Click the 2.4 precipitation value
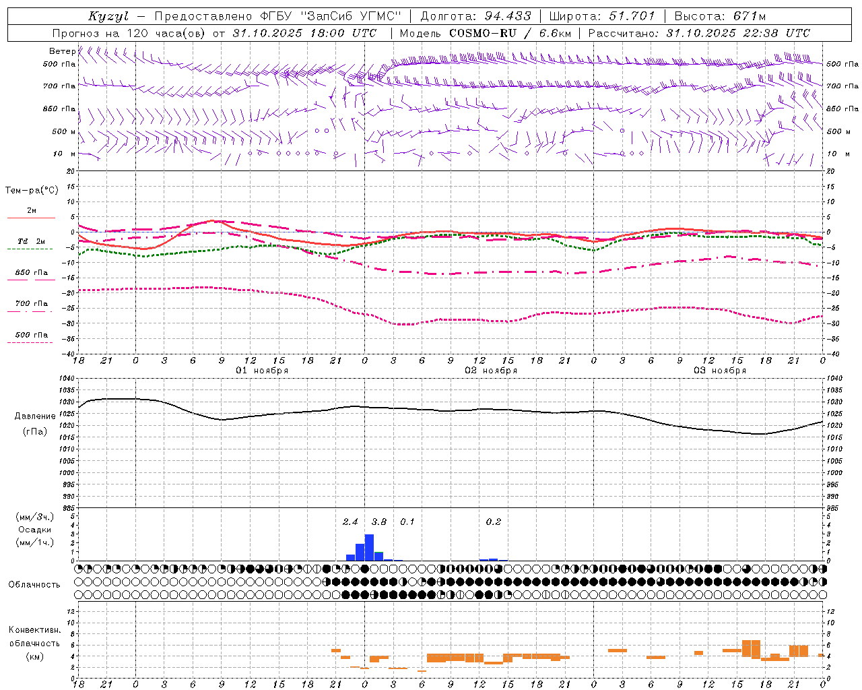 click(350, 522)
